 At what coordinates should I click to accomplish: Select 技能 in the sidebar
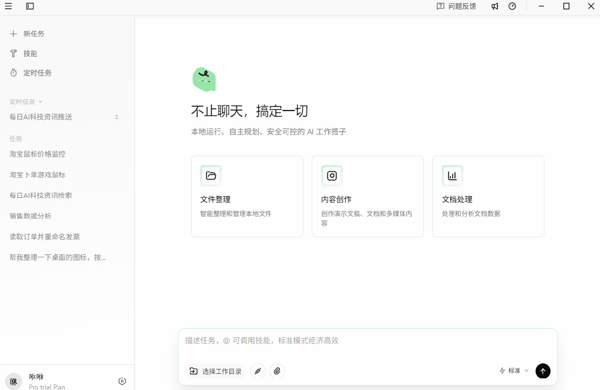tap(30, 53)
